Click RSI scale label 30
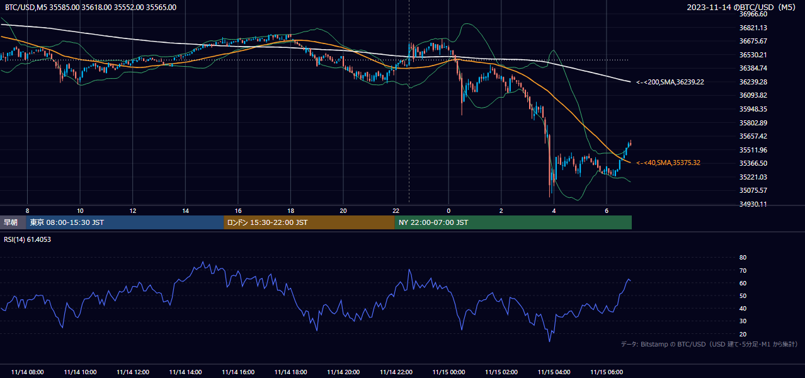This screenshot has height=378, width=805. [x=743, y=321]
